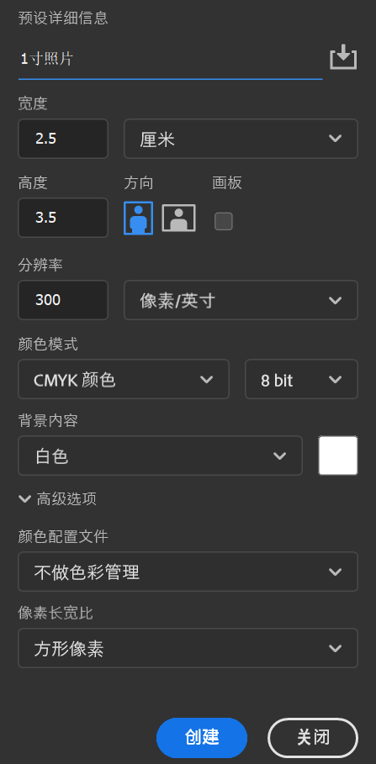
Task: Toggle the 画板 artboard checkbox
Action: (x=224, y=221)
